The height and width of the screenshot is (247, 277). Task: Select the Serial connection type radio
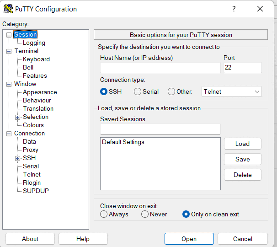click(138, 91)
